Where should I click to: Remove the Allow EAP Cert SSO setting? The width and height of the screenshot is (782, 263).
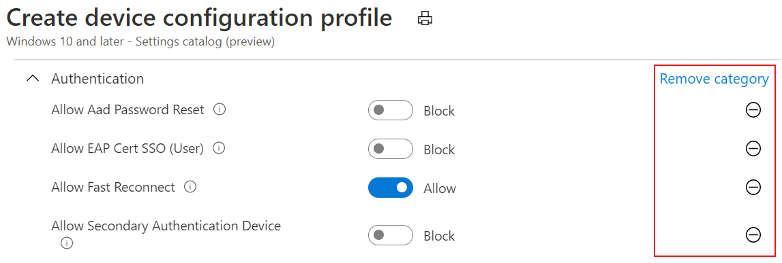click(x=753, y=149)
